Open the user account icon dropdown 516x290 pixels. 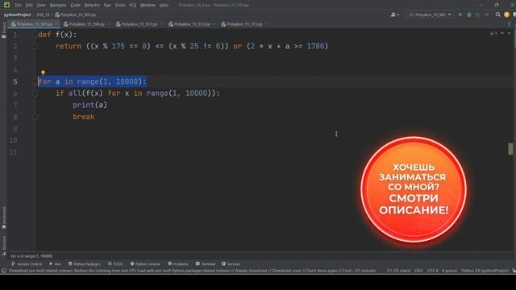coord(394,14)
